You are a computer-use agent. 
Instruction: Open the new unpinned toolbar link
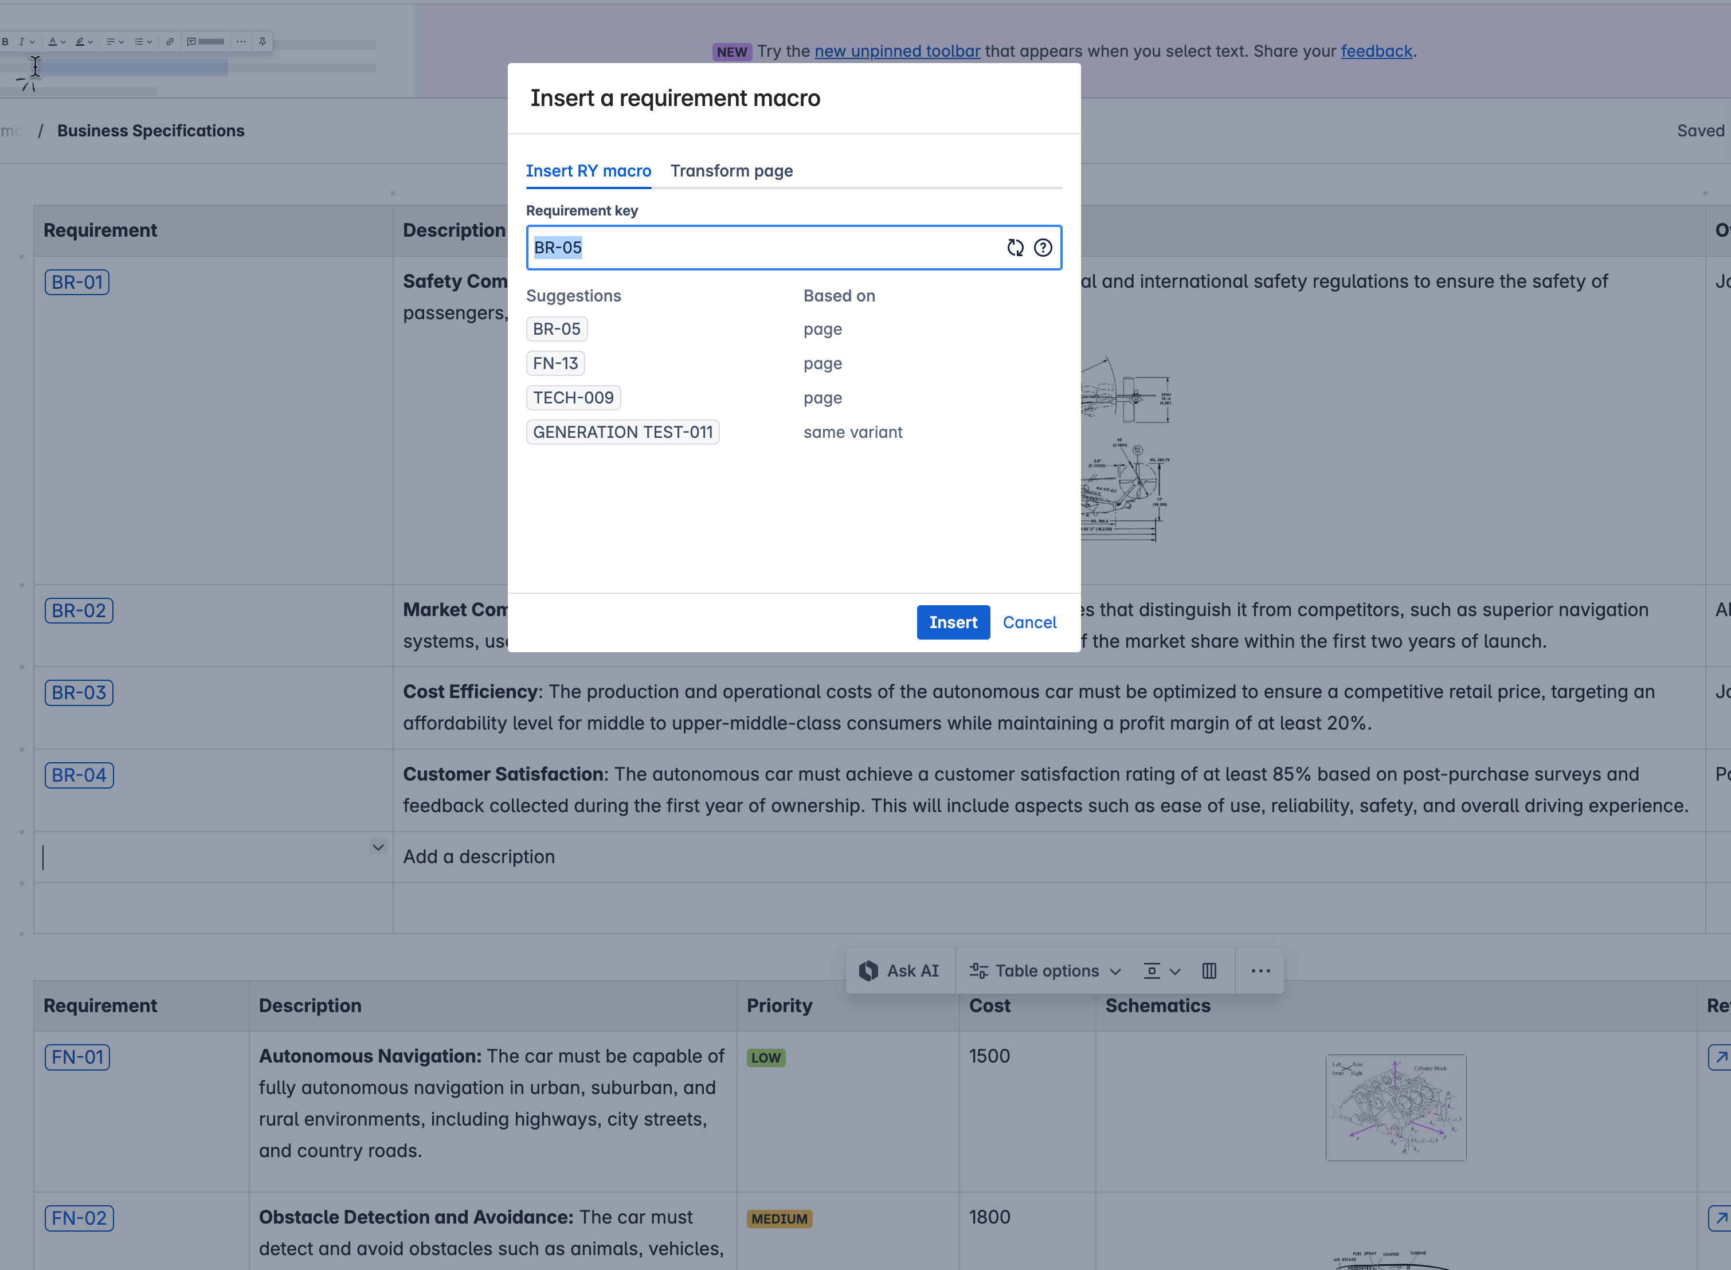(x=897, y=51)
